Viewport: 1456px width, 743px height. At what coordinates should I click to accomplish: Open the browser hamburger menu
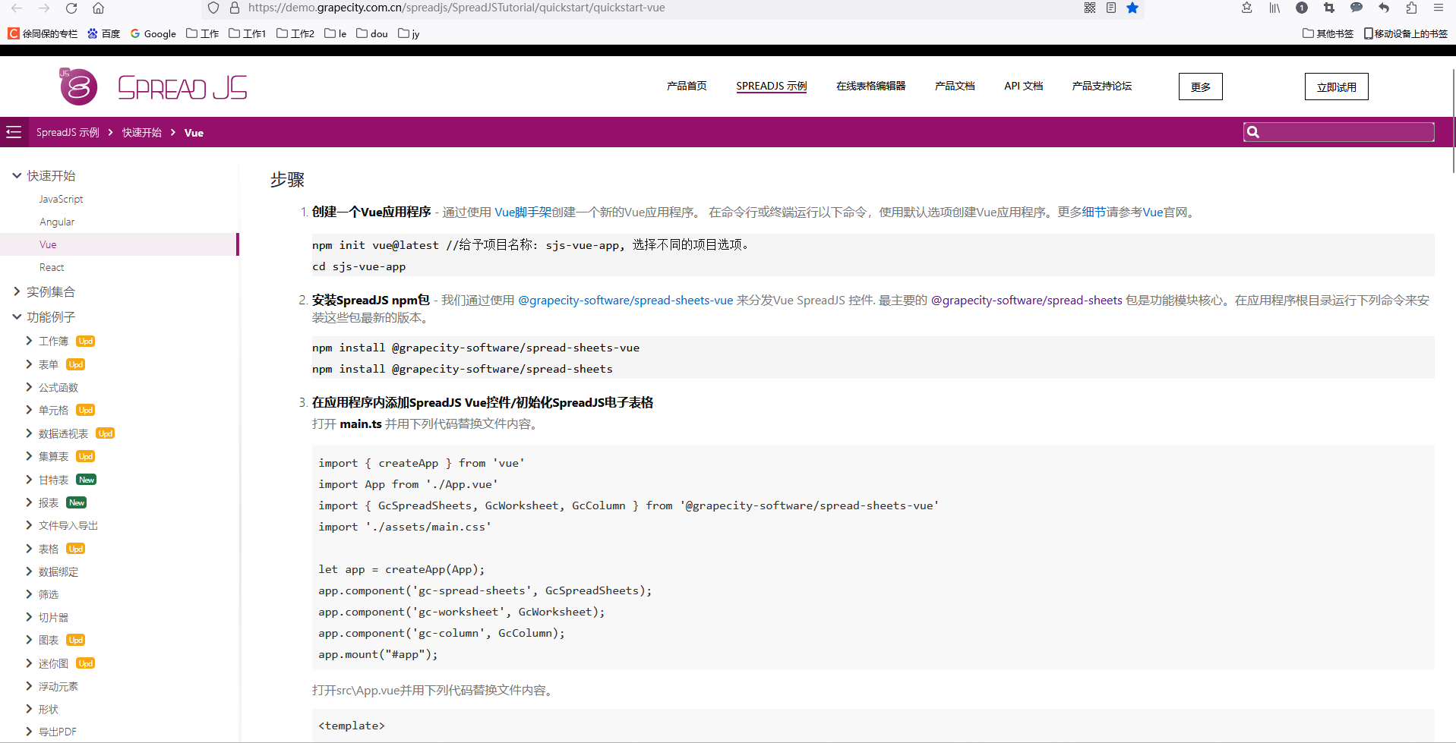tap(1439, 8)
